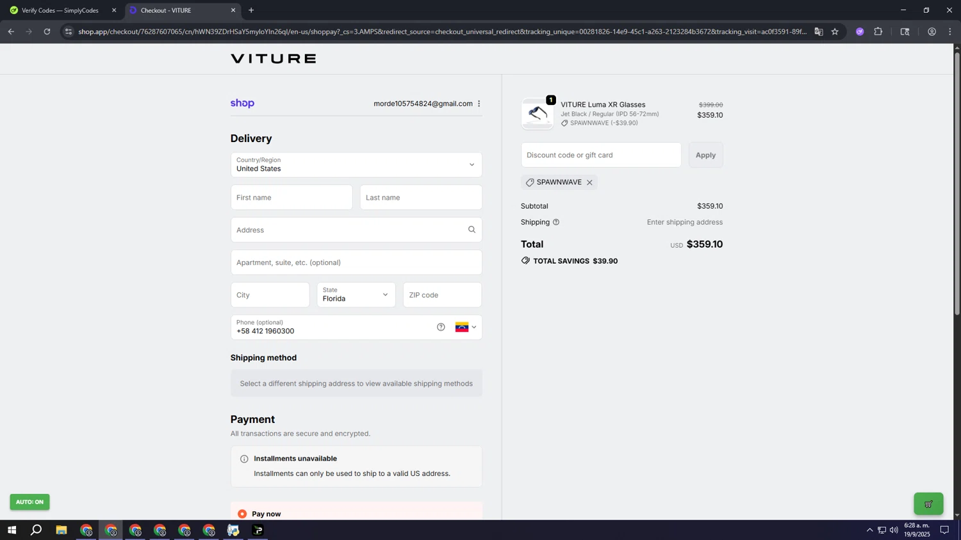
Task: Open Windows Start menu
Action: [x=12, y=530]
